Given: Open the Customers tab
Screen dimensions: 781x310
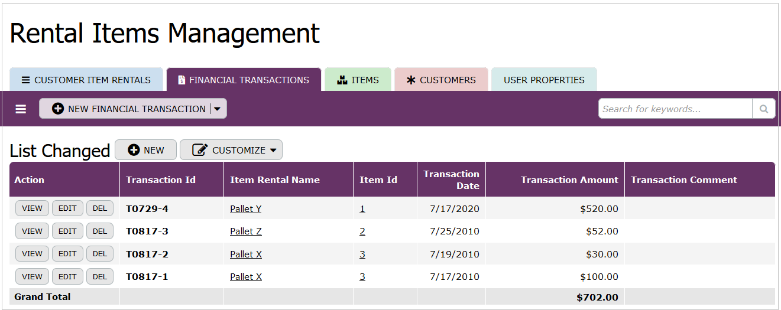Looking at the screenshot, I should tap(441, 80).
